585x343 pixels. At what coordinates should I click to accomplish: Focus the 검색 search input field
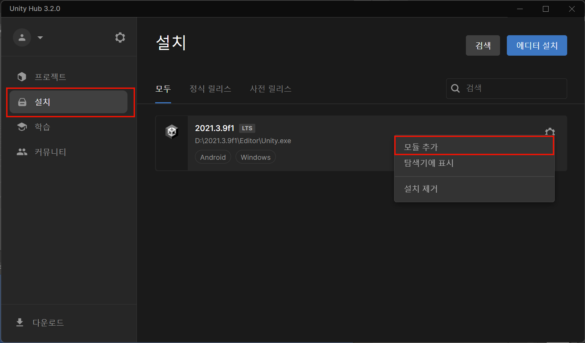point(506,89)
